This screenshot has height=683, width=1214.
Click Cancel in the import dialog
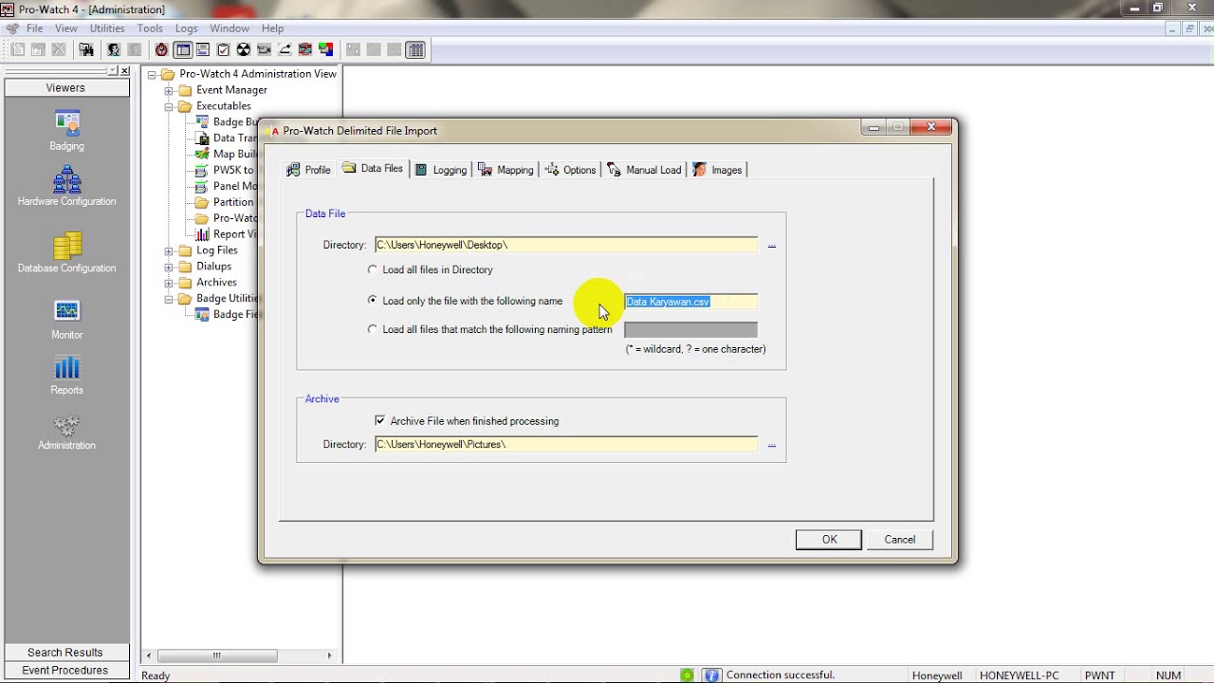899,539
